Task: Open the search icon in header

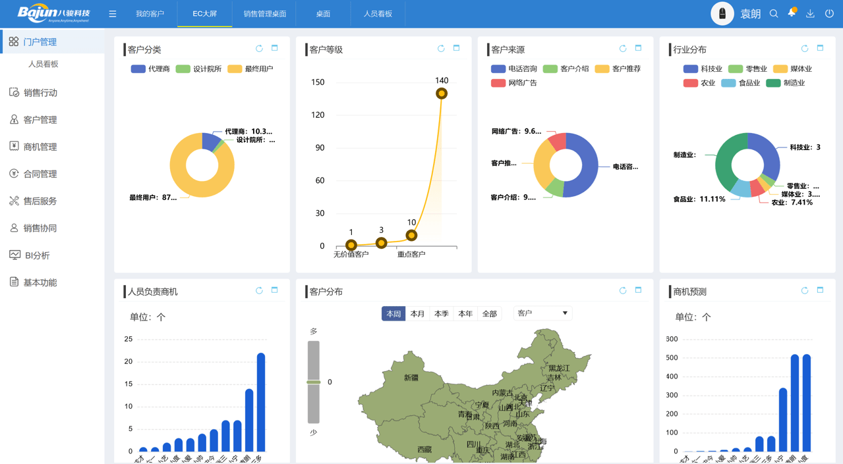Action: click(x=774, y=14)
